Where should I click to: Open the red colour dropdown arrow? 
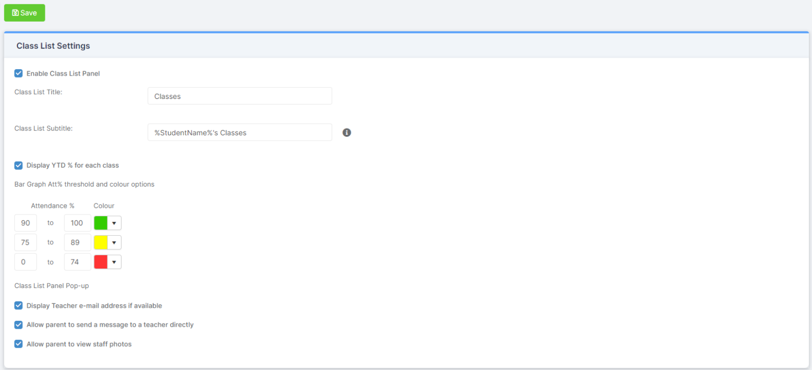(x=114, y=262)
